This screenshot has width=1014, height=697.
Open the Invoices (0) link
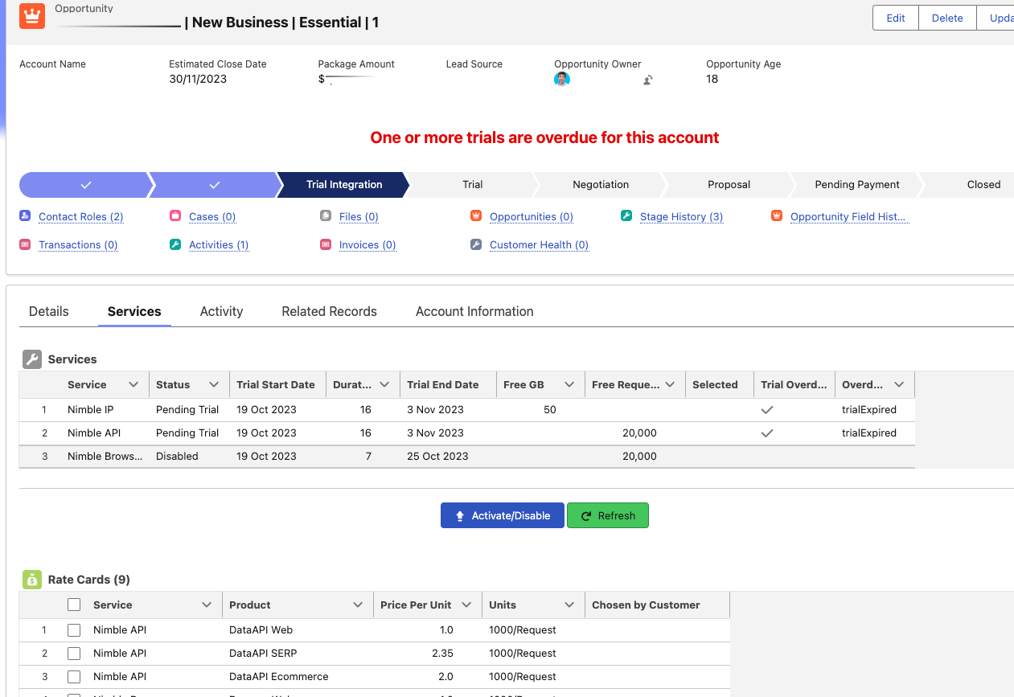(367, 244)
